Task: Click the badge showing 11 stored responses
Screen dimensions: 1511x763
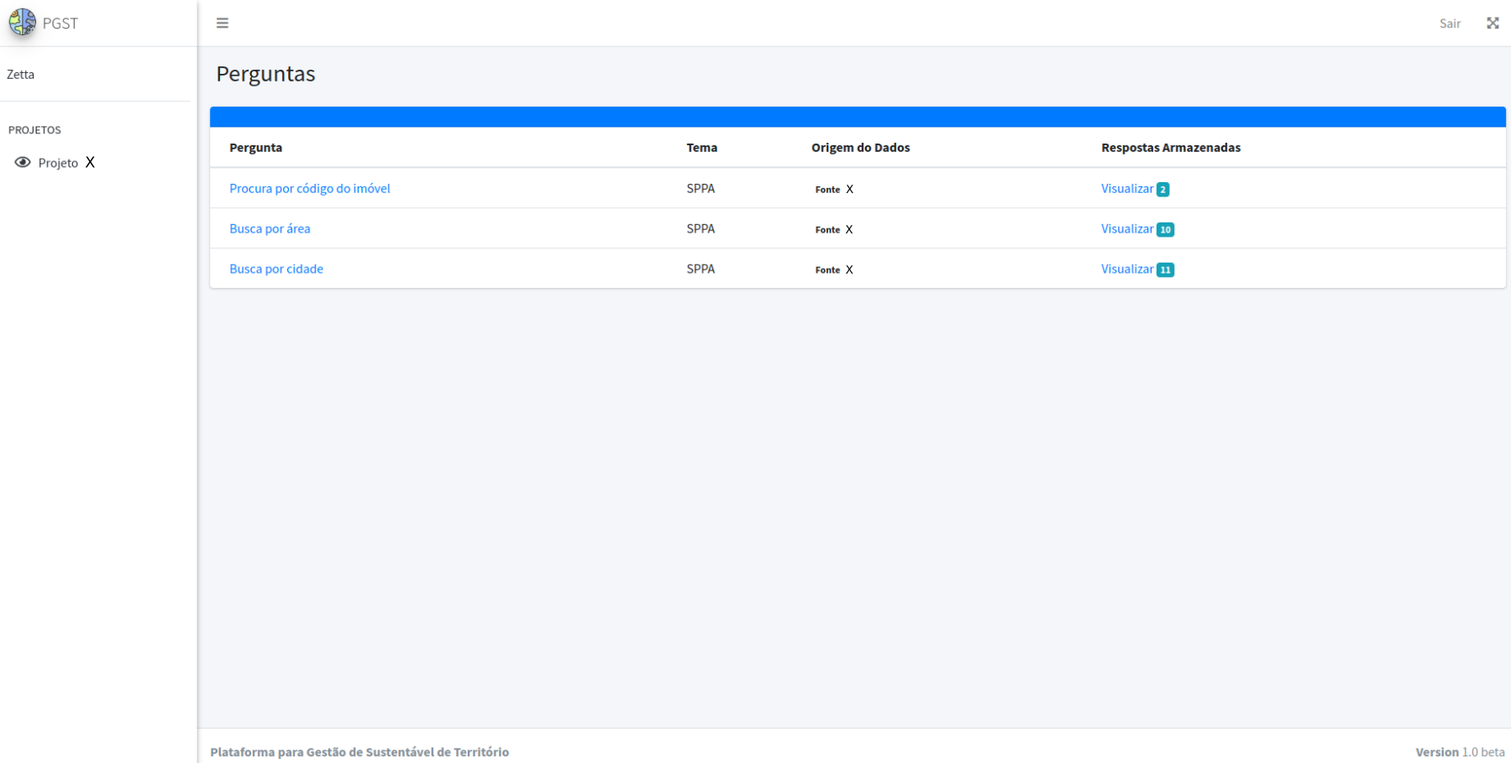Action: tap(1165, 270)
